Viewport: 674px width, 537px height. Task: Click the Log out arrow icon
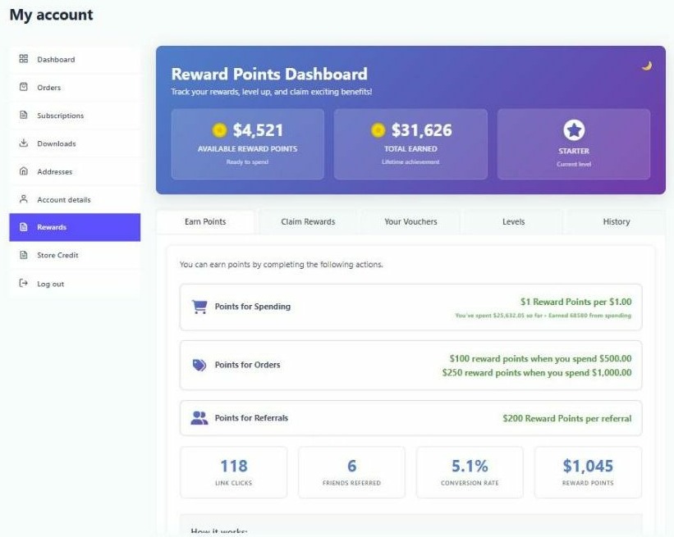pos(24,283)
